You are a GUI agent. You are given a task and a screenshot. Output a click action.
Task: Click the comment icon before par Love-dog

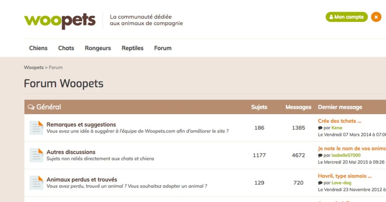[320, 183]
